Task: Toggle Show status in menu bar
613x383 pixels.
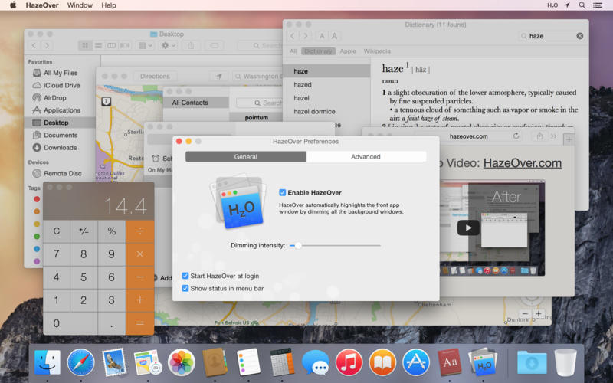Action: 185,288
